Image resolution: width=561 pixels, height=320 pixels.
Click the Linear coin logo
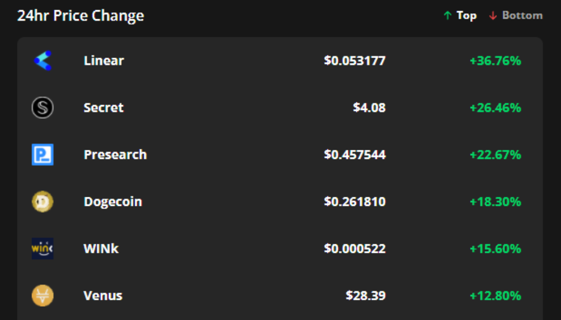point(43,60)
